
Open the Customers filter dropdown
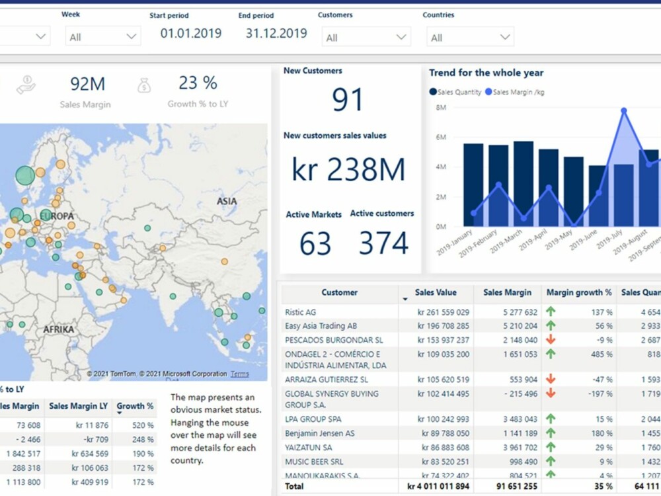click(x=366, y=37)
